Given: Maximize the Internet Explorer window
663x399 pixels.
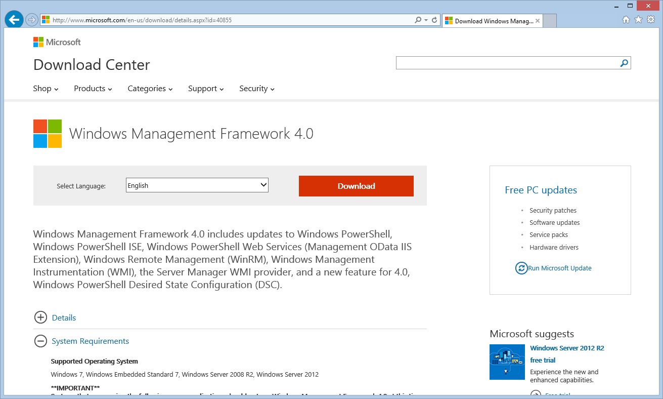Looking at the screenshot, I should pyautogui.click(x=630, y=6).
